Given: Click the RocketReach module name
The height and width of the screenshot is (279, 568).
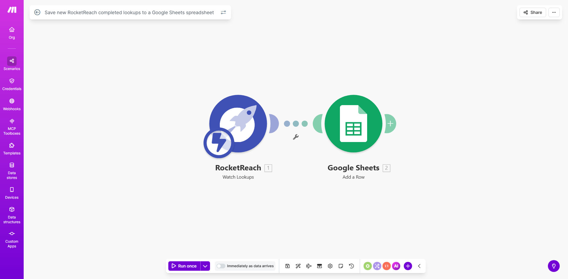Looking at the screenshot, I should point(238,168).
